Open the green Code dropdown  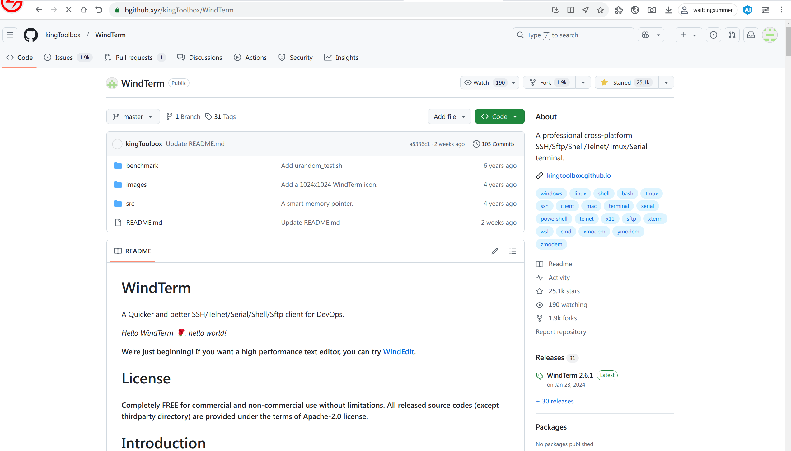tap(500, 116)
